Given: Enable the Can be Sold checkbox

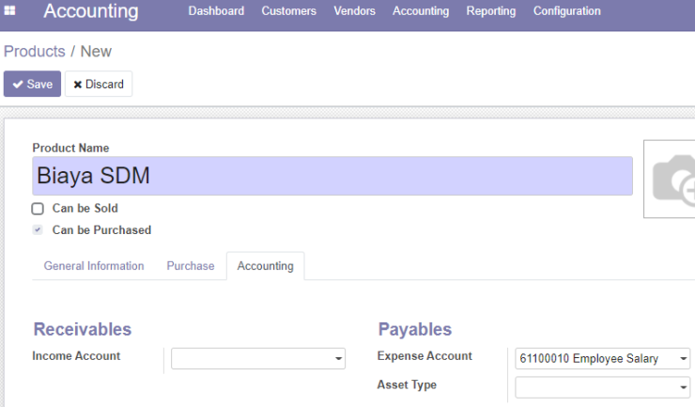Looking at the screenshot, I should coord(38,209).
